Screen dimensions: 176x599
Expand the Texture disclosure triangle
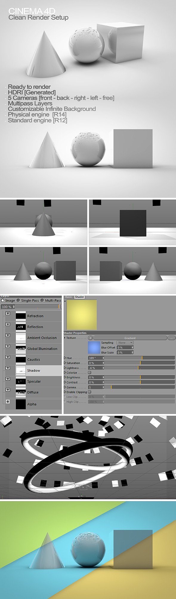(x=65, y=338)
